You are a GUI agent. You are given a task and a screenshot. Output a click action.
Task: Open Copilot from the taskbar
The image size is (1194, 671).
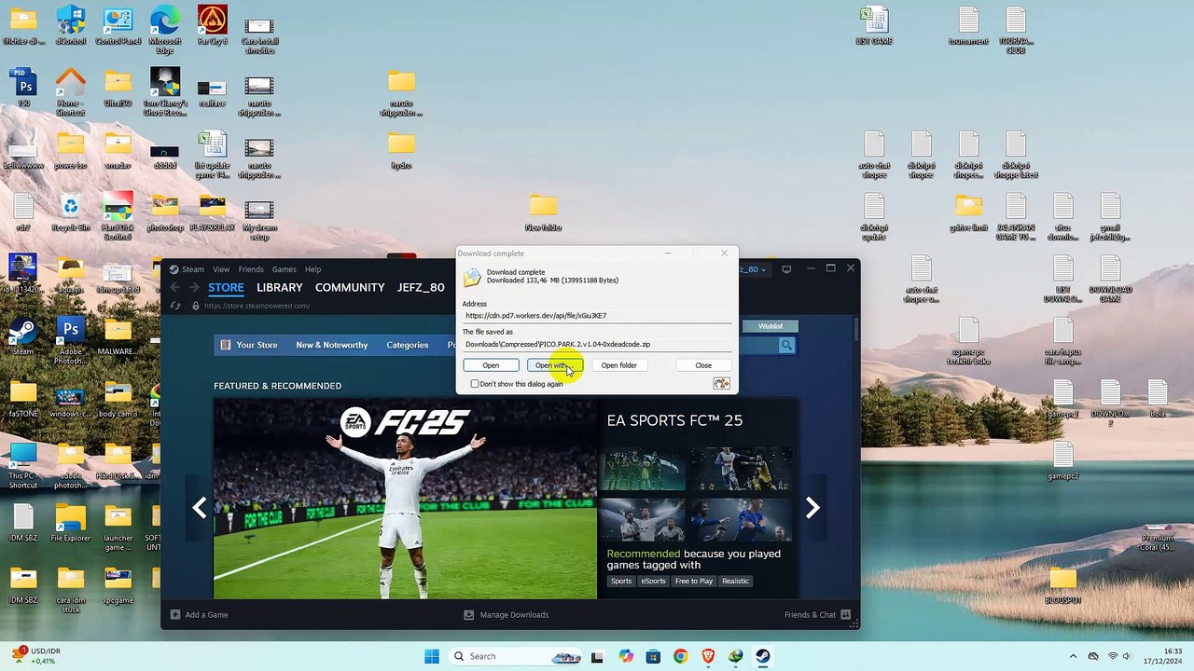pos(626,656)
